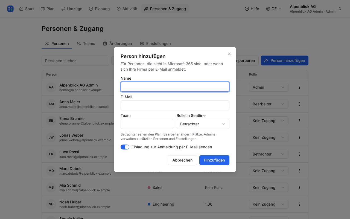Image resolution: width=350 pixels, height=219 pixels.
Task: Expand the Alpenblick AG account switcher
Action: [x=316, y=9]
